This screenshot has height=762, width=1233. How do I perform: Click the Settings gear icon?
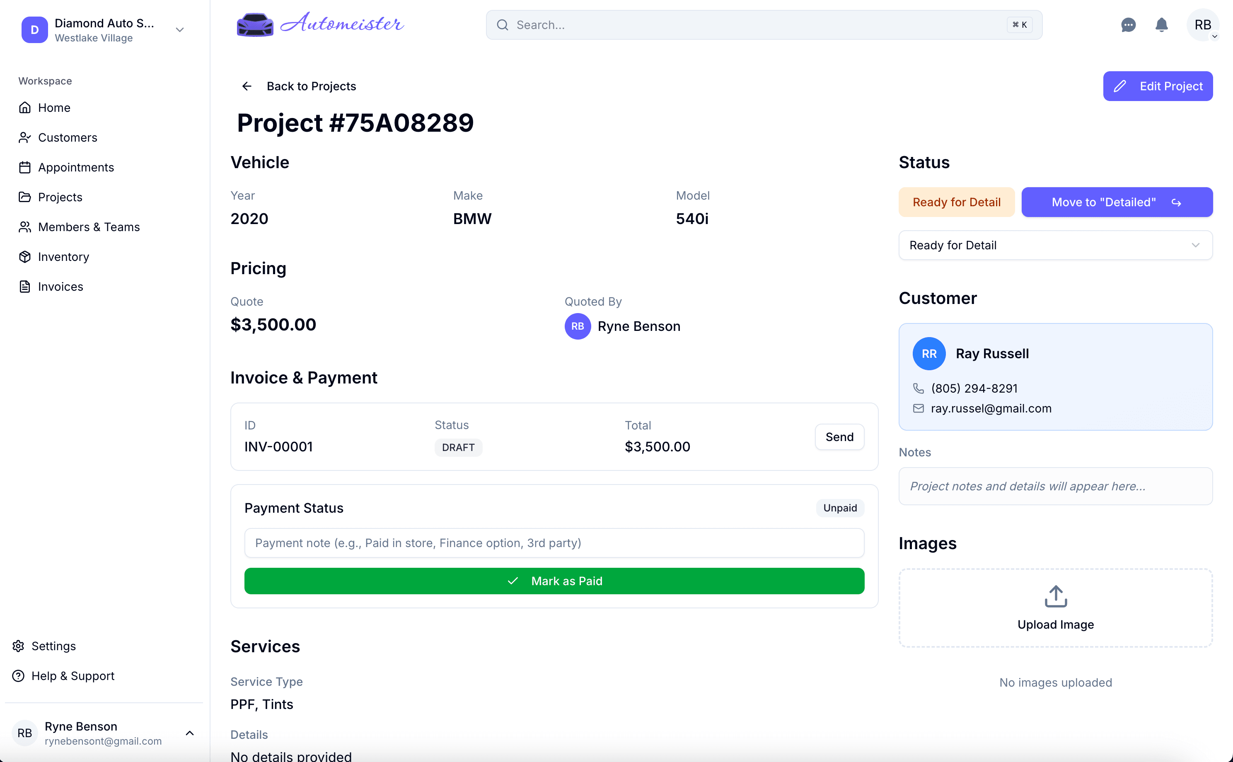pos(18,646)
